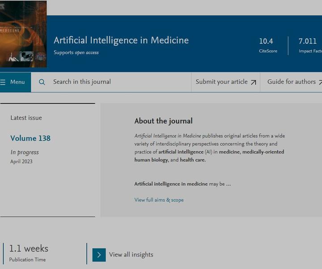Click View full aims & scope
The width and height of the screenshot is (322, 269).
point(159,200)
